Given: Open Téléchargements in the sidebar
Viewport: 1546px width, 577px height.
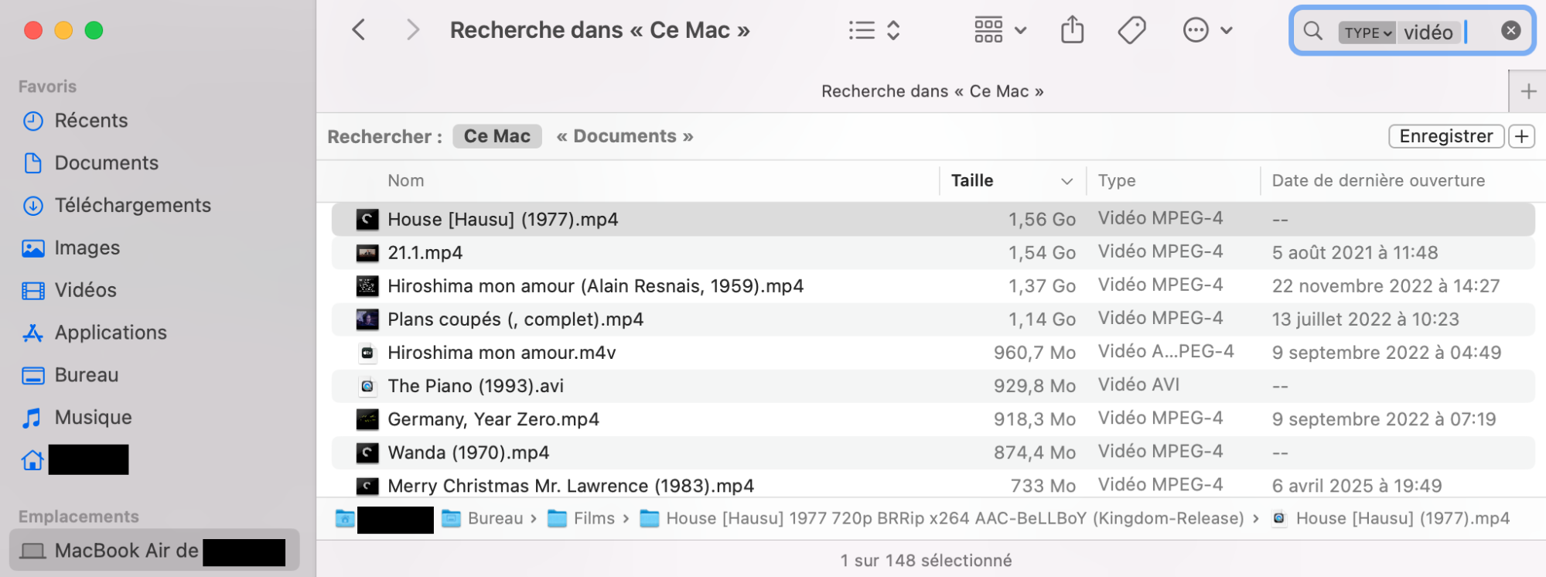Looking at the screenshot, I should click(x=132, y=206).
